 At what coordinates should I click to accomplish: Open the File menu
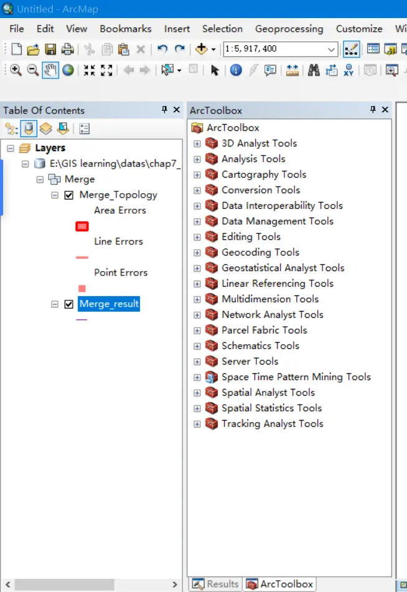(17, 29)
